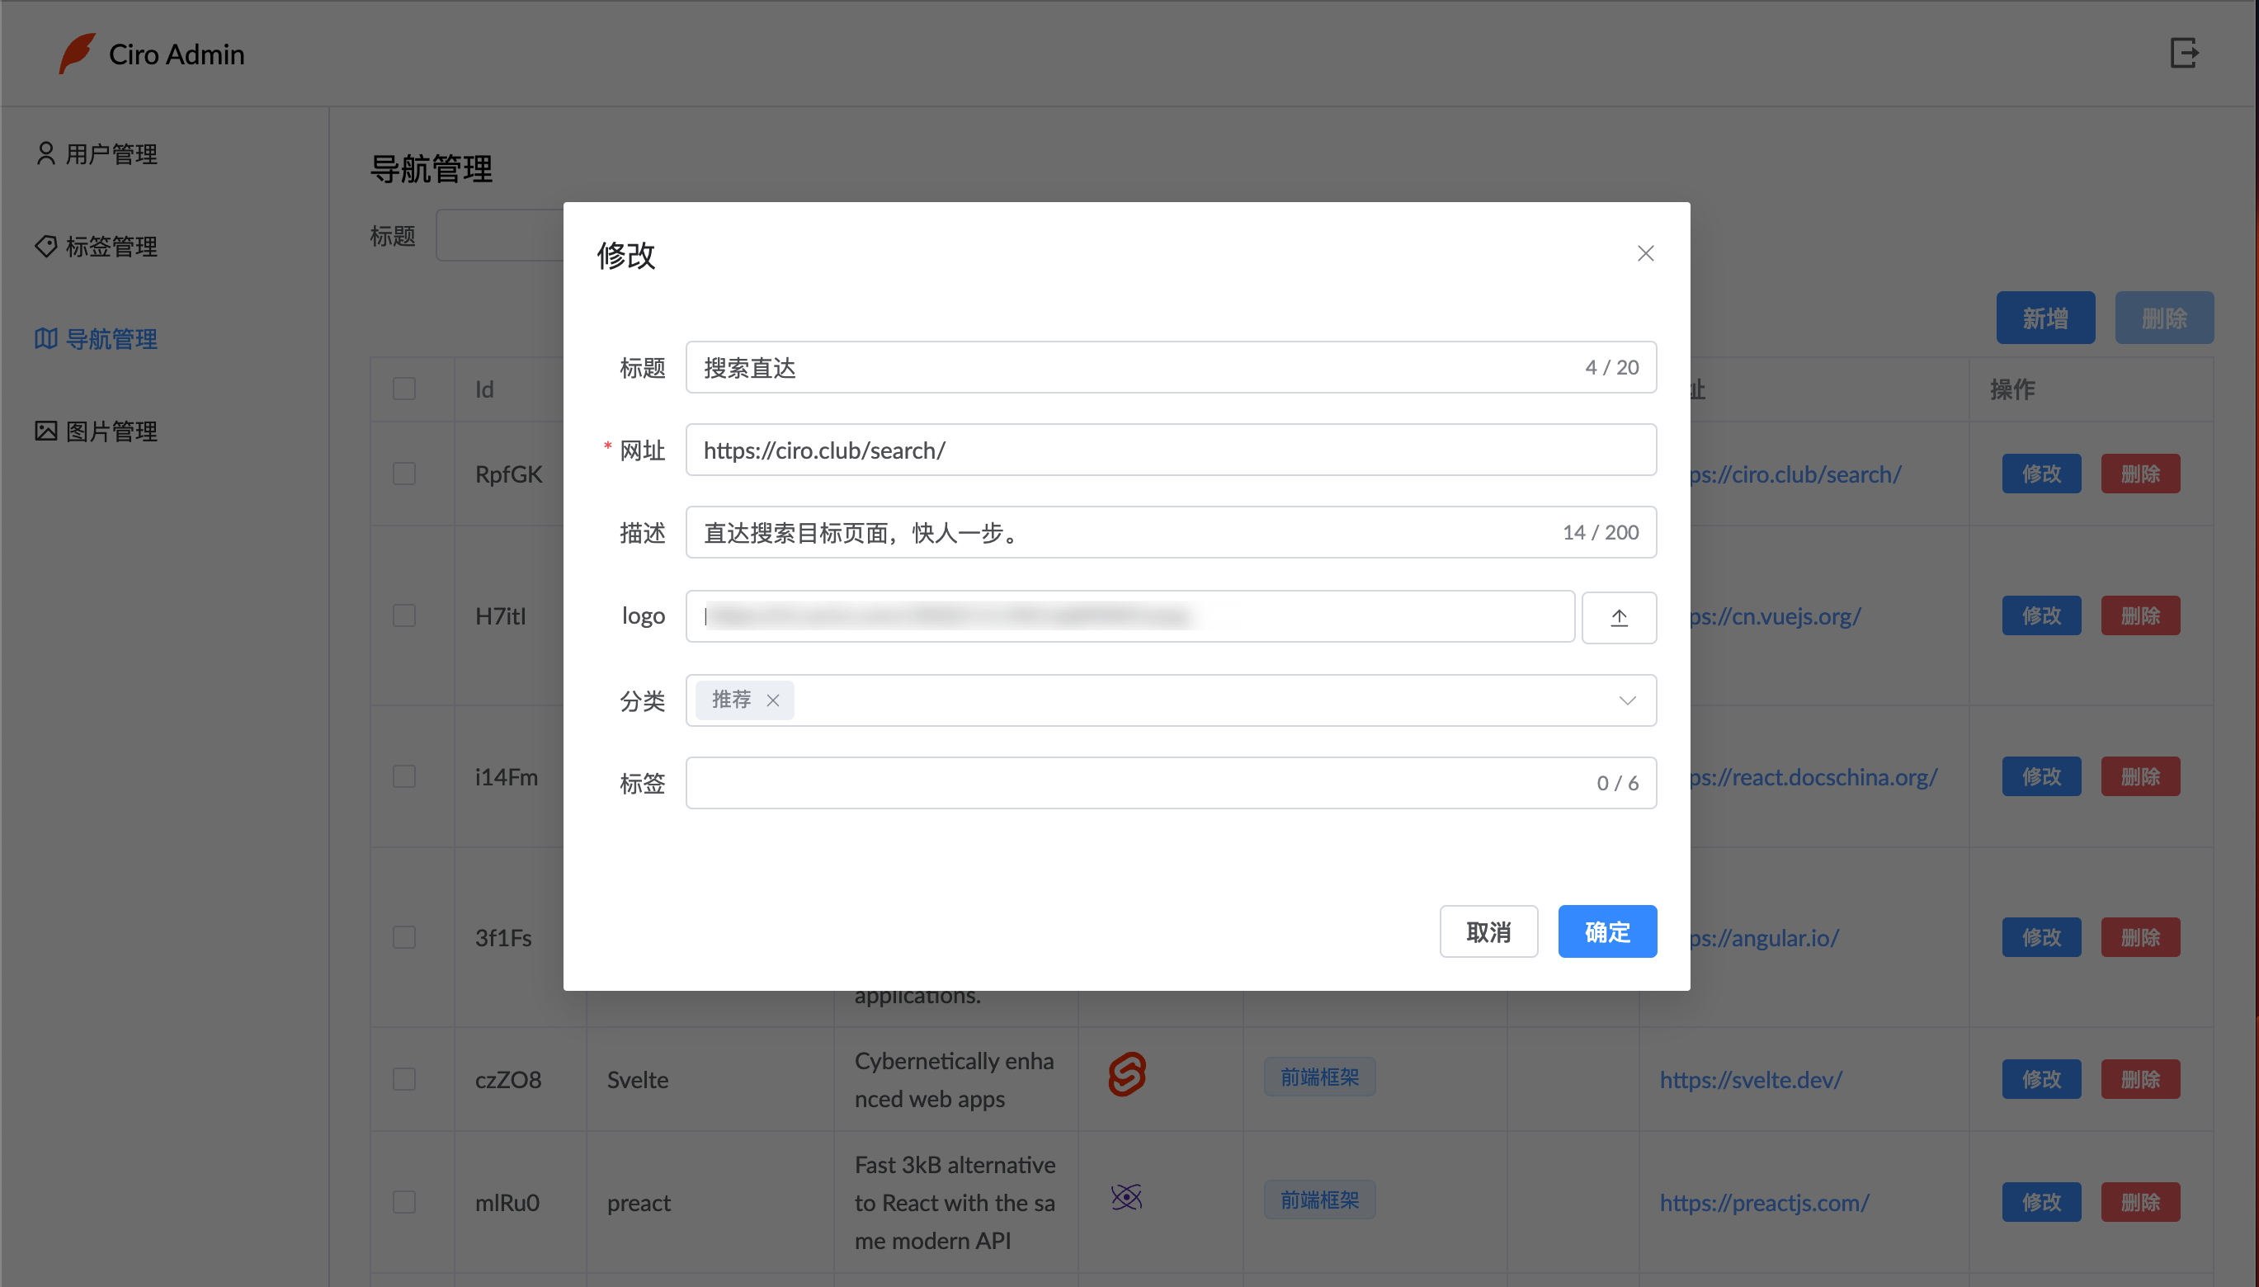
Task: Expand the 分类 dropdown chevron
Action: click(1626, 700)
